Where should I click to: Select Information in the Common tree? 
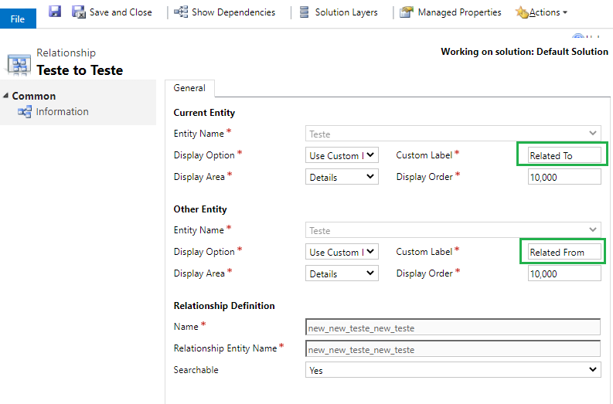click(x=62, y=112)
